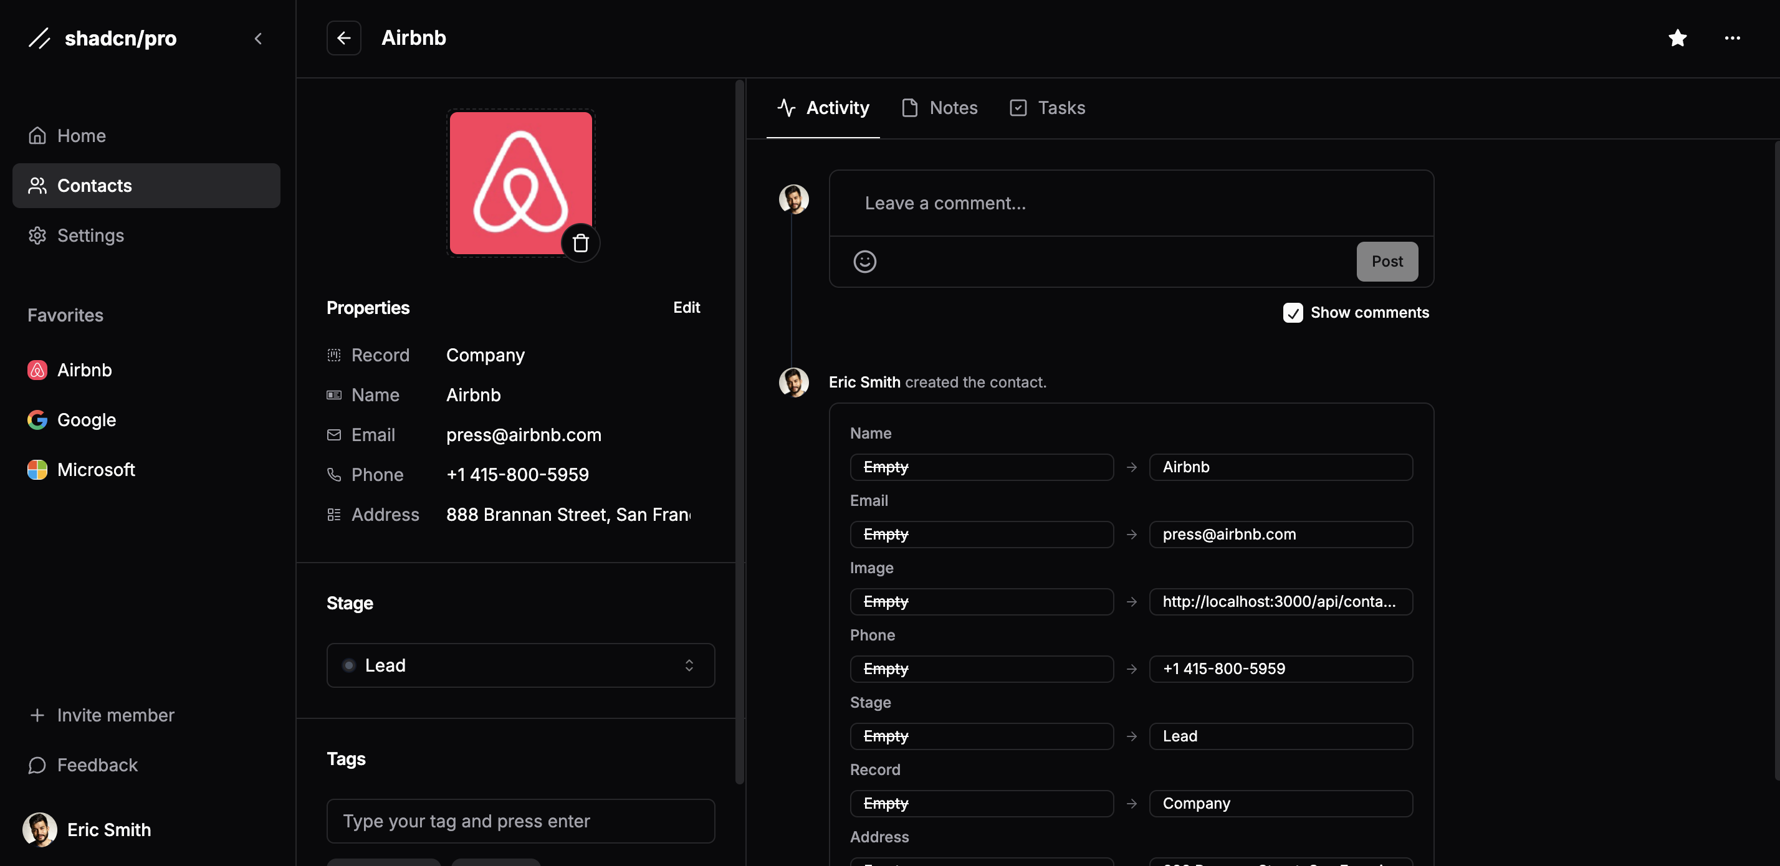Click the Settings gear icon
This screenshot has width=1780, height=866.
[37, 236]
